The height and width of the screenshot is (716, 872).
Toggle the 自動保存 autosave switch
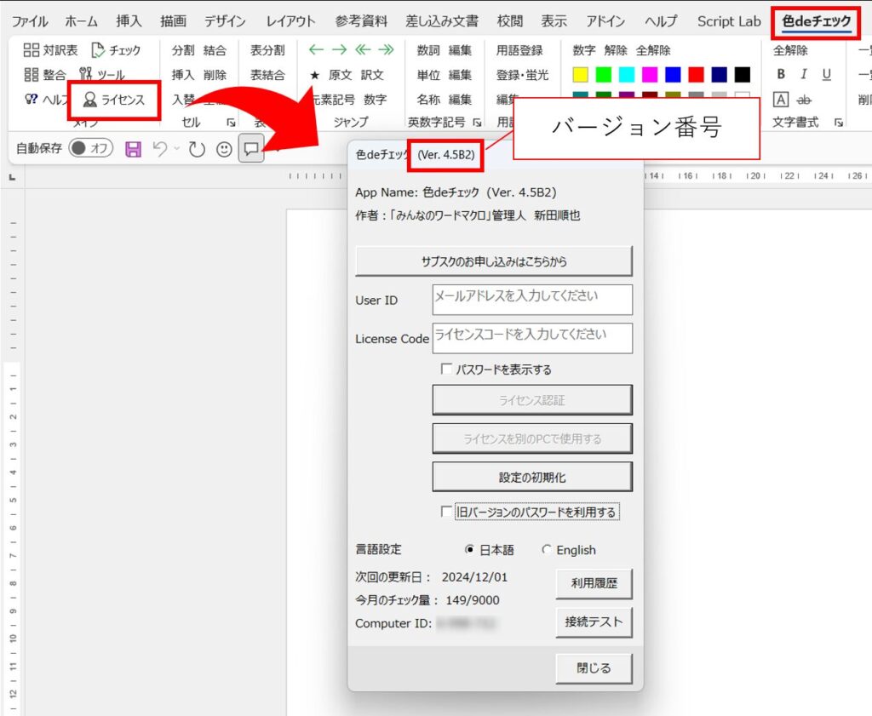89,149
